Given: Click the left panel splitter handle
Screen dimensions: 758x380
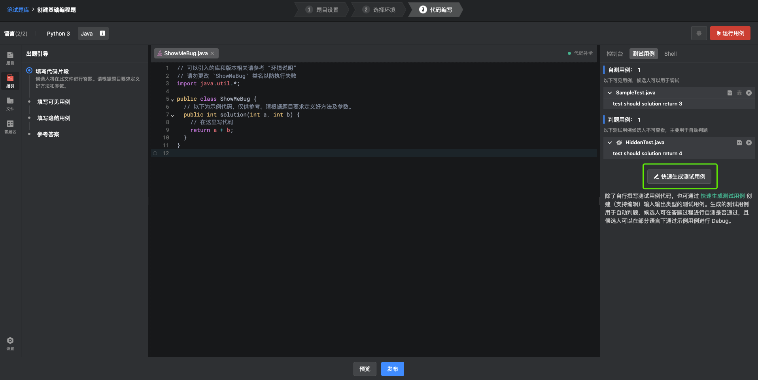Looking at the screenshot, I should pos(149,201).
